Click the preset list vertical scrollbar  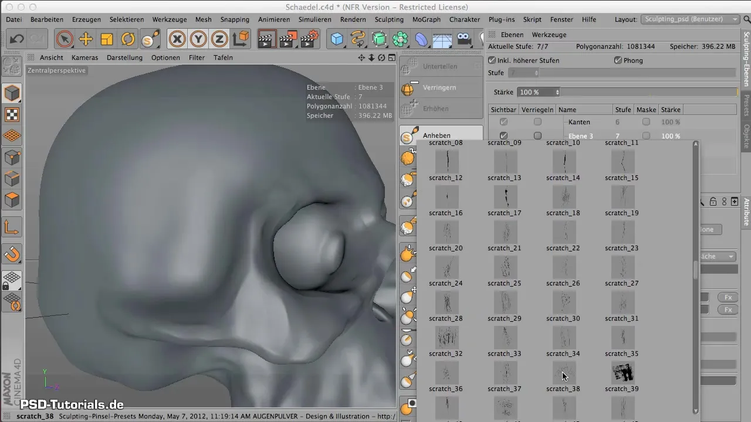pyautogui.click(x=696, y=277)
